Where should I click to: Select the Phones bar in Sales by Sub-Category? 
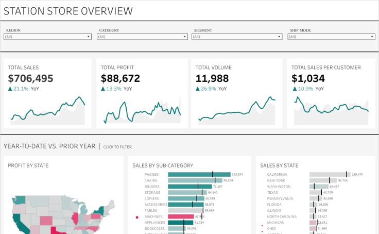[x=199, y=175]
